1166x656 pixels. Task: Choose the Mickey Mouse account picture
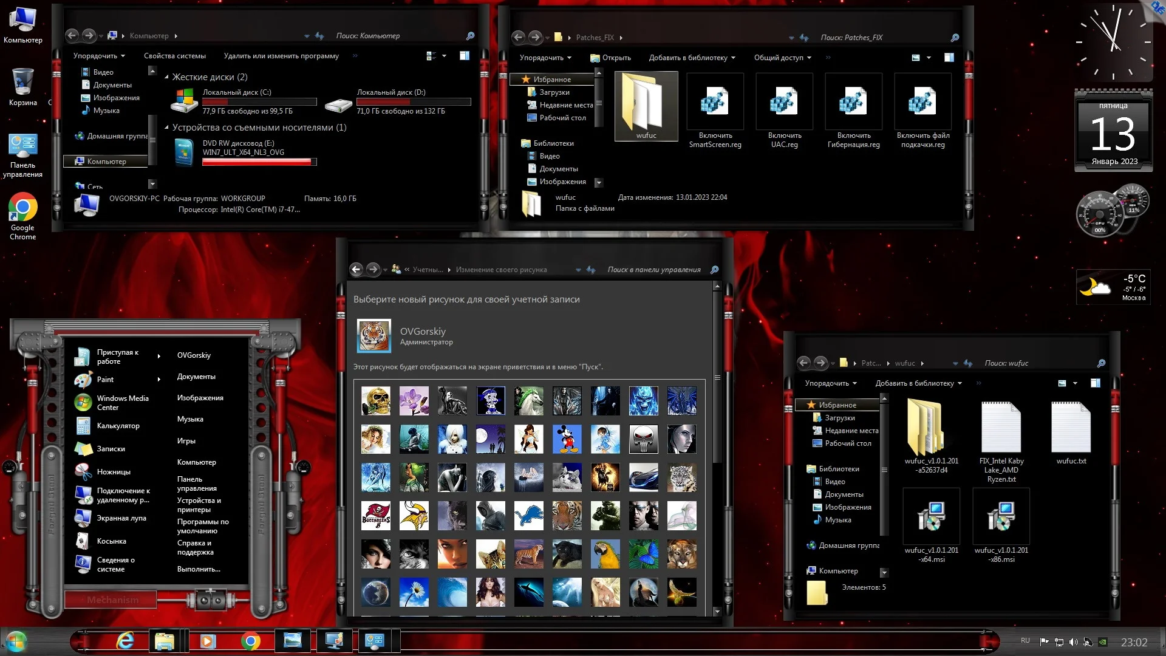pos(567,439)
